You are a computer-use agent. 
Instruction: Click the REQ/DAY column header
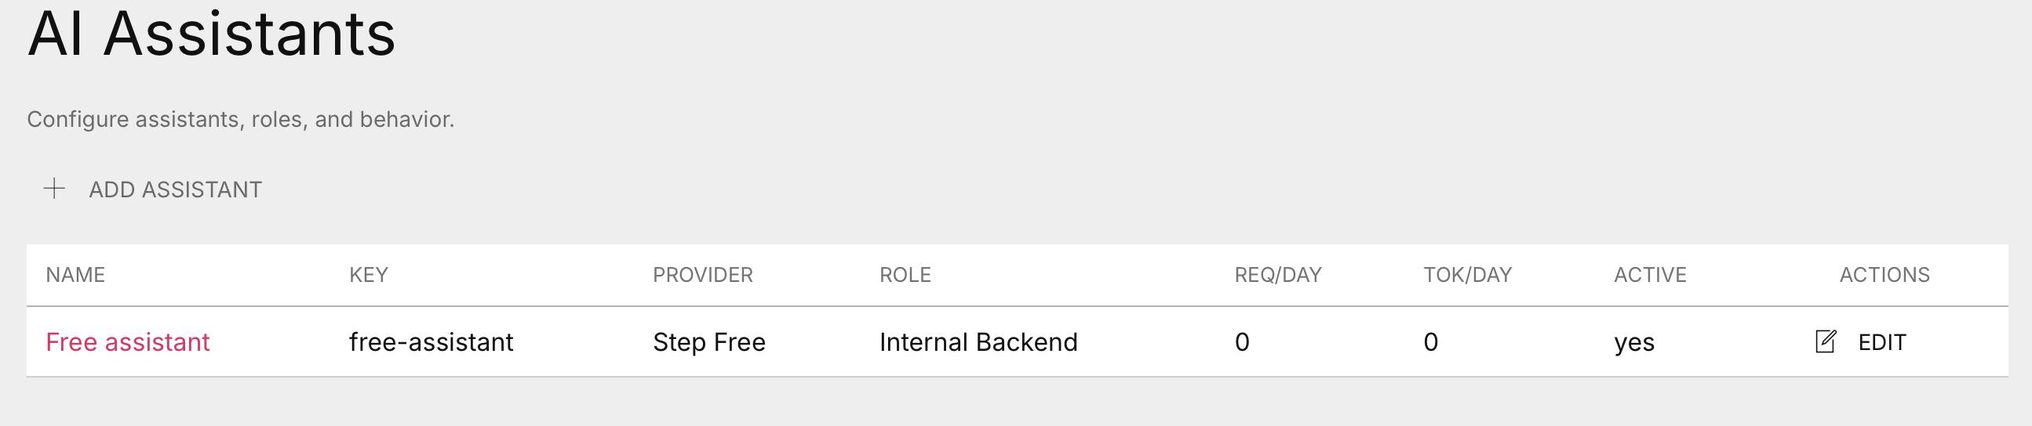pos(1278,275)
